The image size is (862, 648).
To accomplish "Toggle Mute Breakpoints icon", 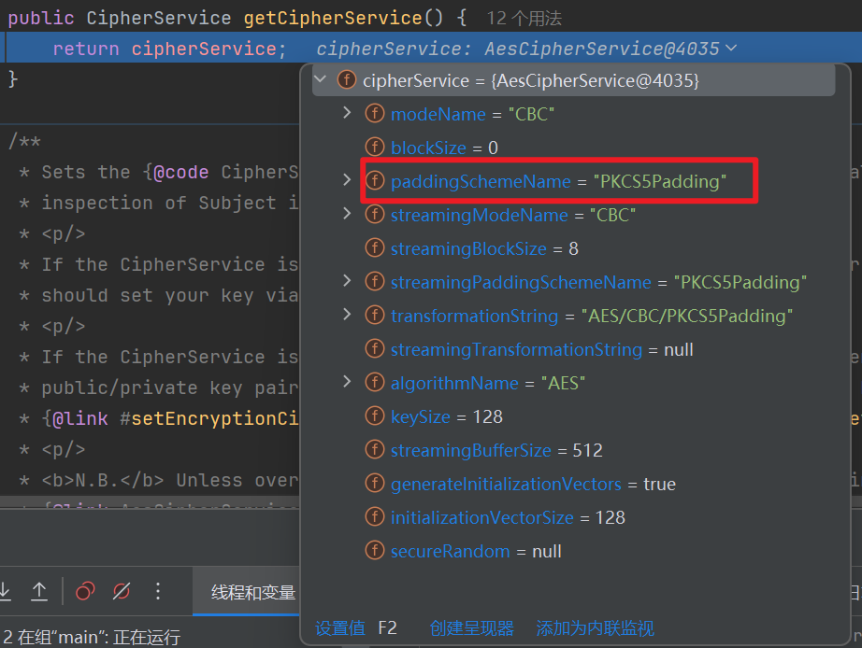I will click(121, 591).
